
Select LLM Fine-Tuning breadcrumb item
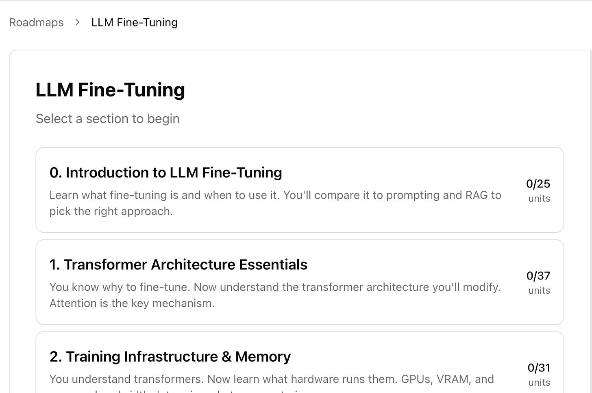pos(135,22)
